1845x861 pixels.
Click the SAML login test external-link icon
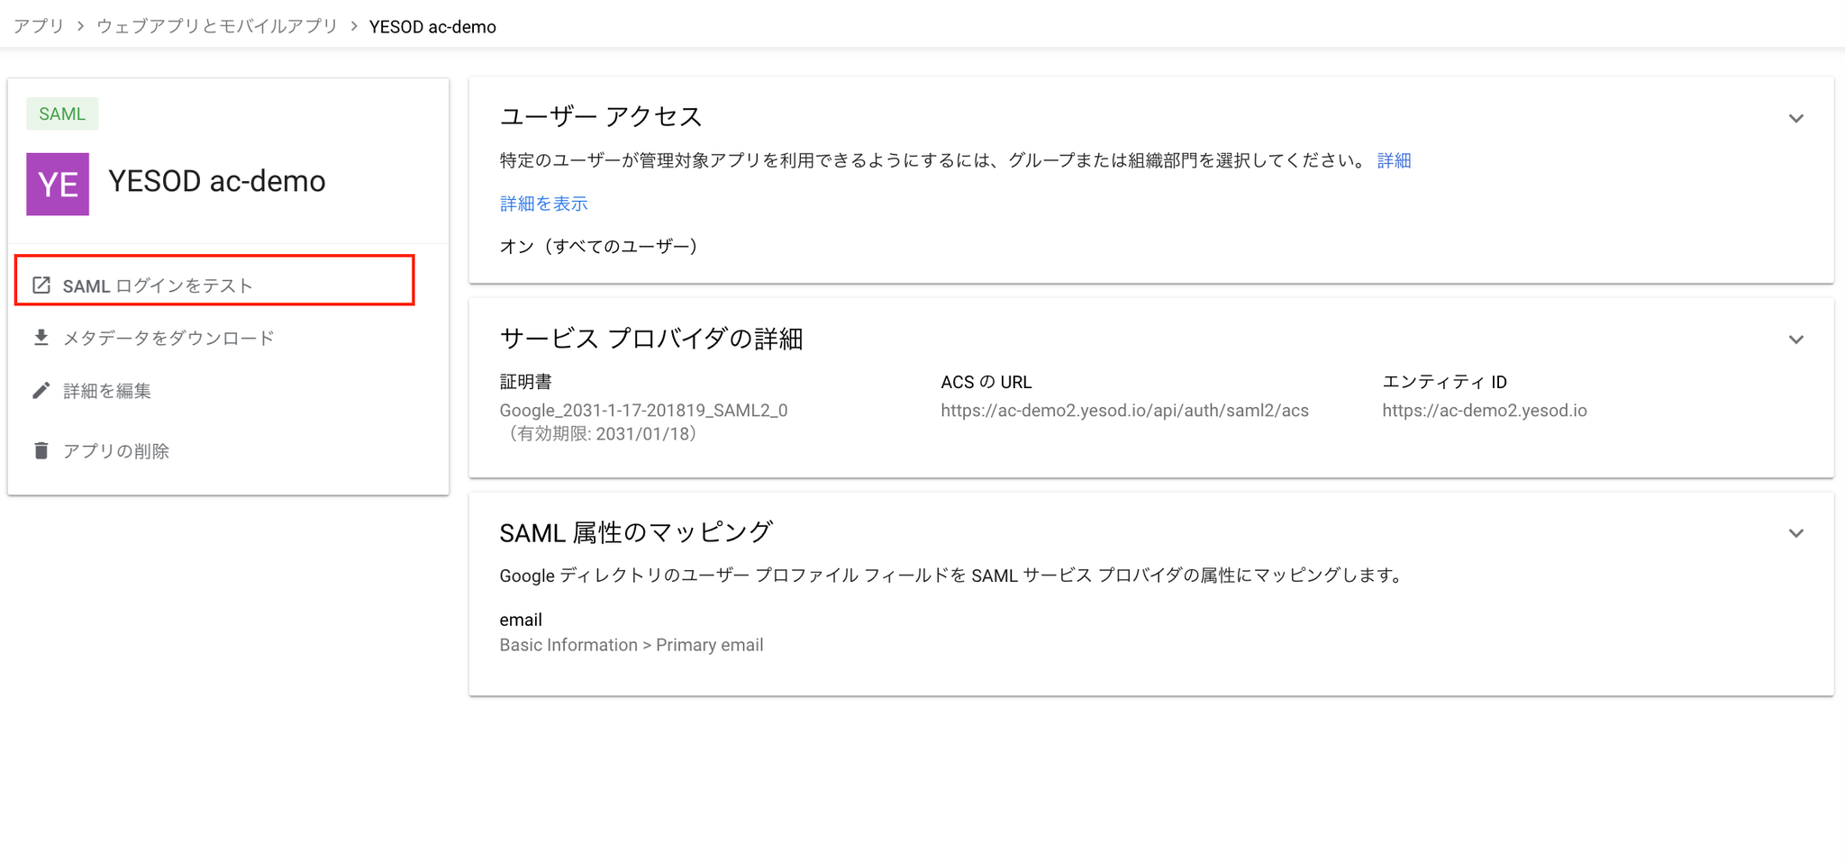point(41,285)
